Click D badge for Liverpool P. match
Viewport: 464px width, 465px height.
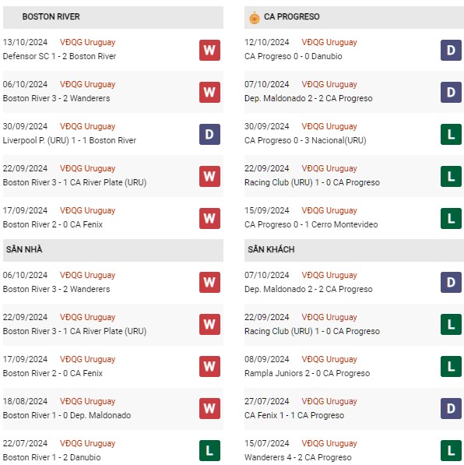point(209,134)
